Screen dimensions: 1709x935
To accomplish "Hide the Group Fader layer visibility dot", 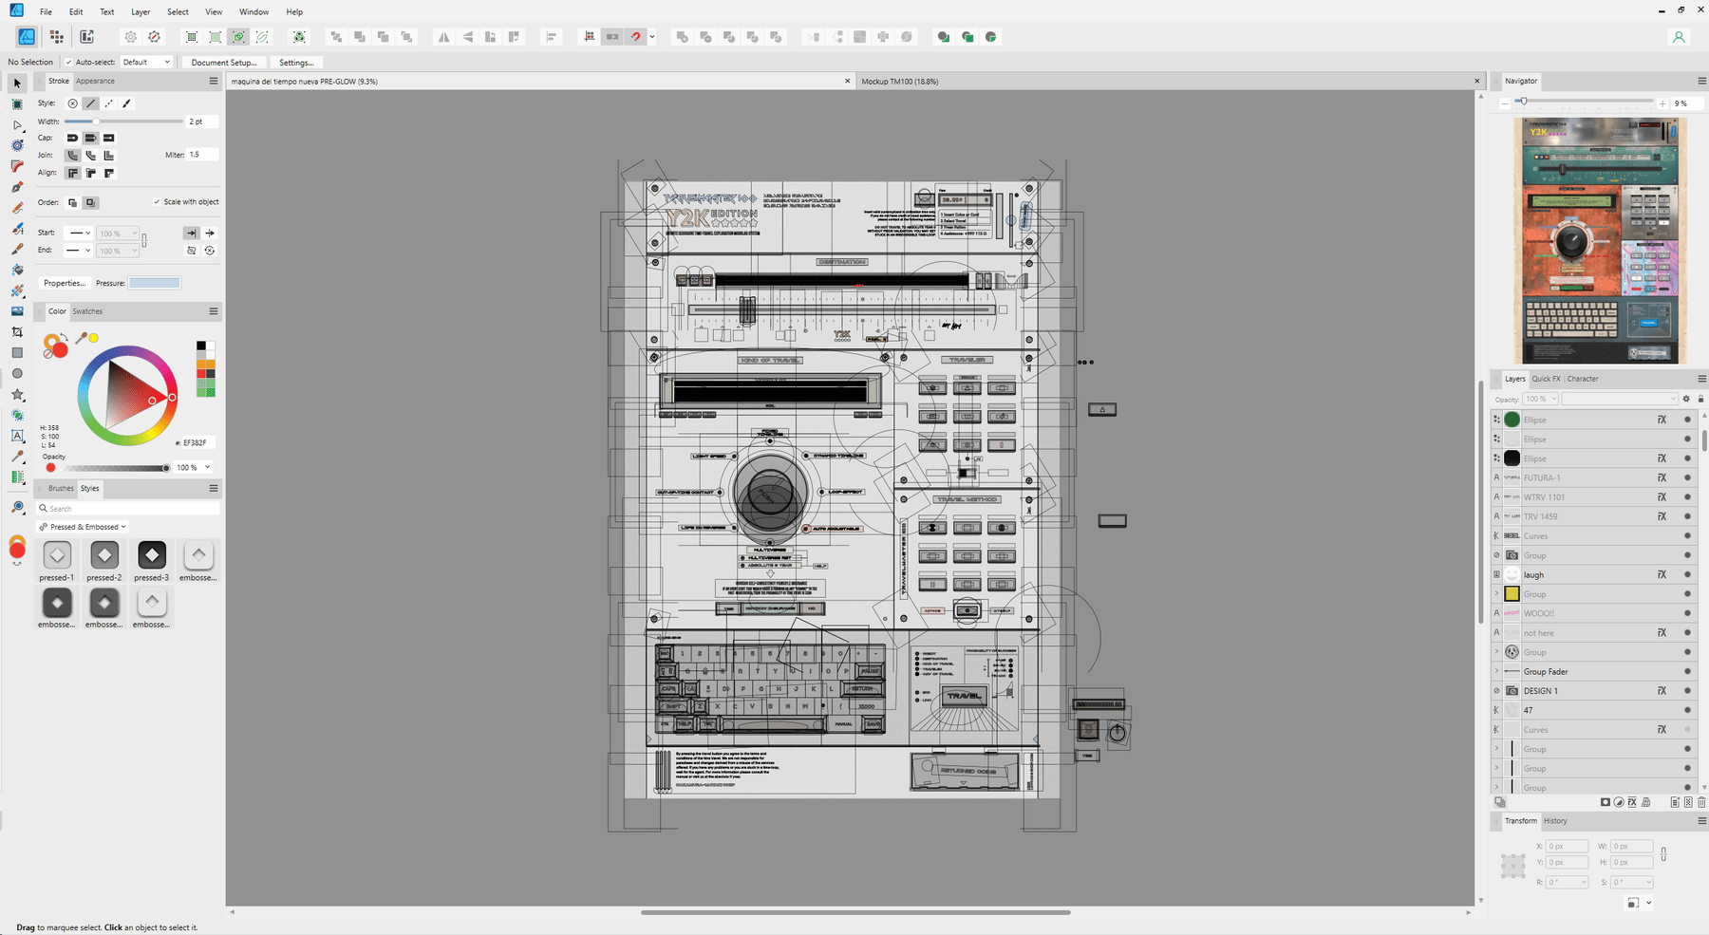I will [1687, 671].
